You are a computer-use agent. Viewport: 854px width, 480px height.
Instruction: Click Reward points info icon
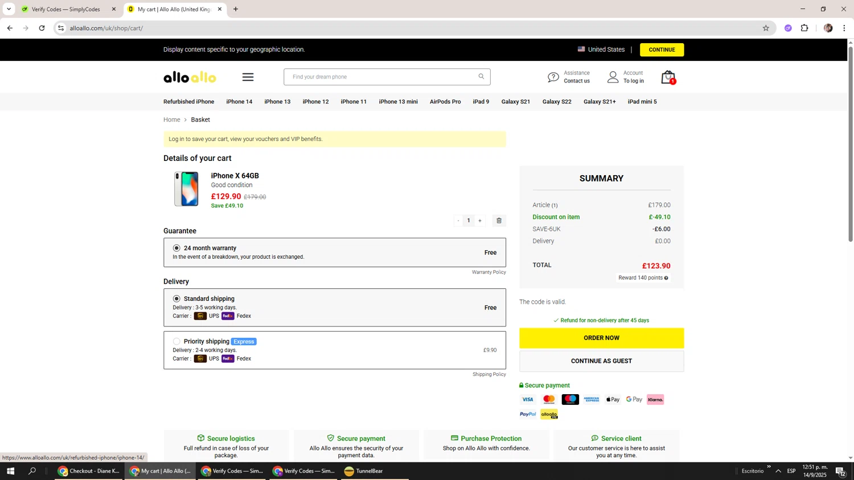(x=666, y=278)
